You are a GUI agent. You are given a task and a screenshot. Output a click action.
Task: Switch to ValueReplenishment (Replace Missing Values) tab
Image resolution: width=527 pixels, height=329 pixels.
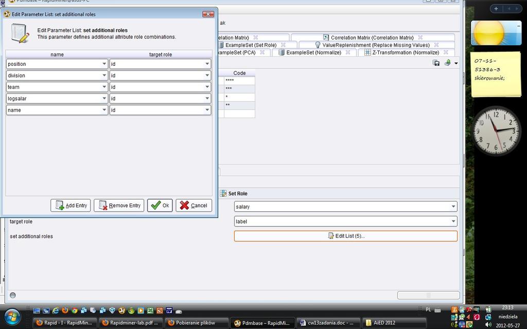click(x=376, y=45)
